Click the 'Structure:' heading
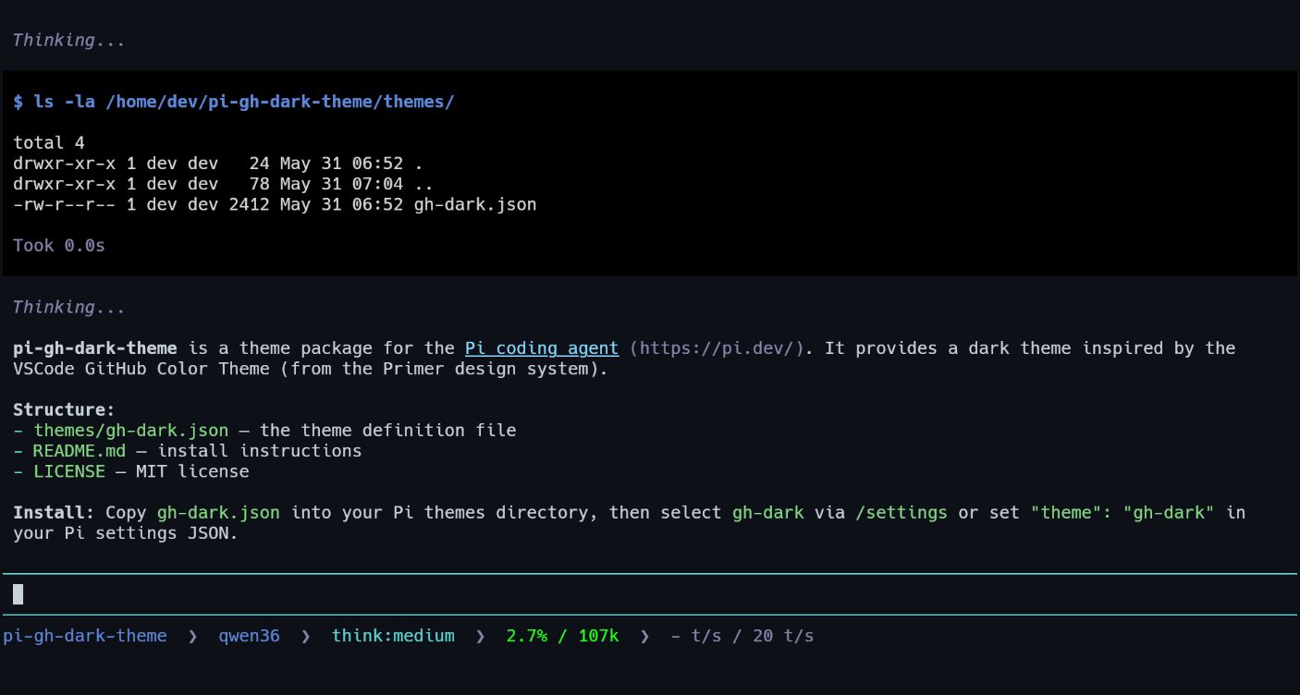 tap(65, 409)
